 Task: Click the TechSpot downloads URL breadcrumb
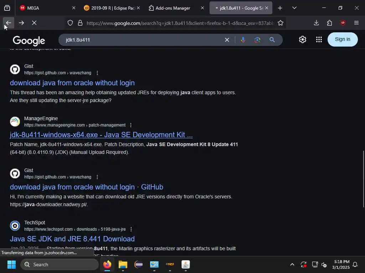[x=75, y=229]
